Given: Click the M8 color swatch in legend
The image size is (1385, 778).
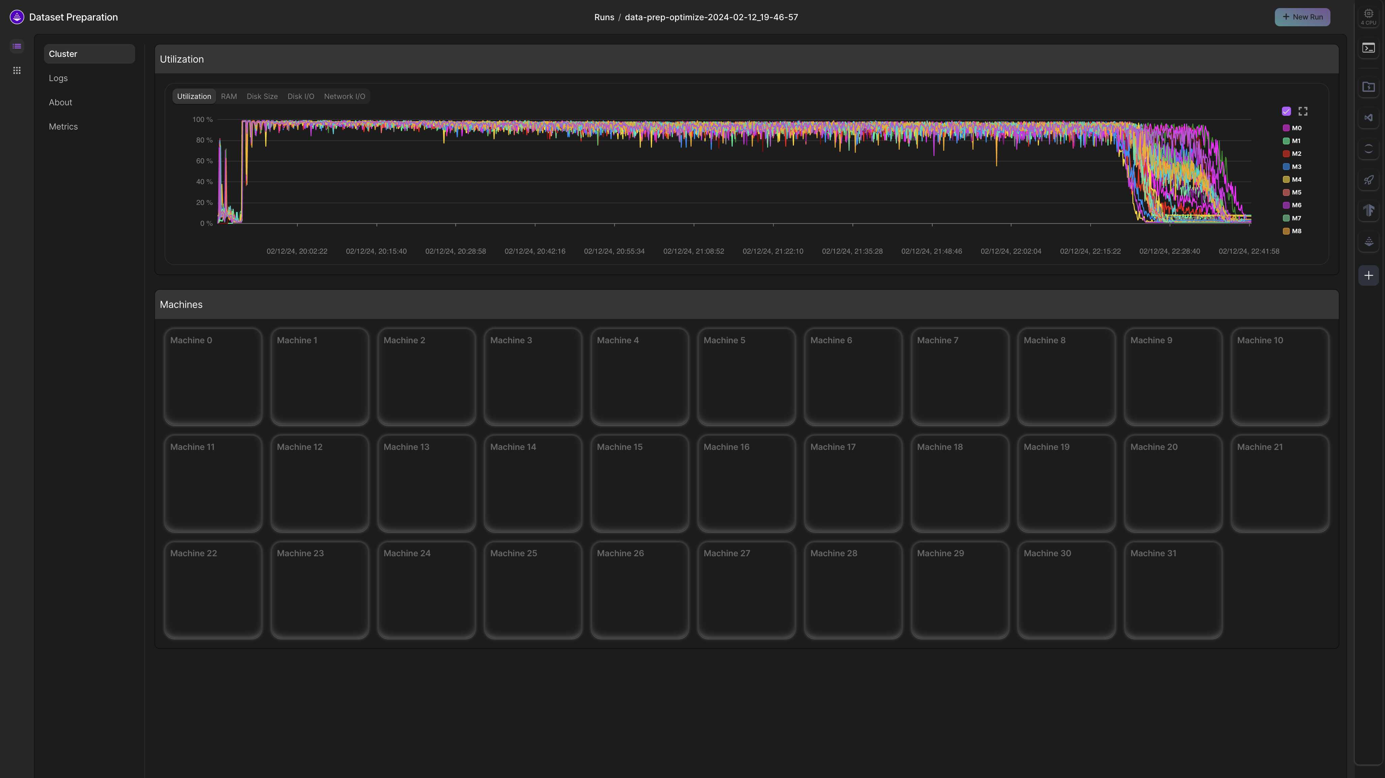Looking at the screenshot, I should [1286, 231].
